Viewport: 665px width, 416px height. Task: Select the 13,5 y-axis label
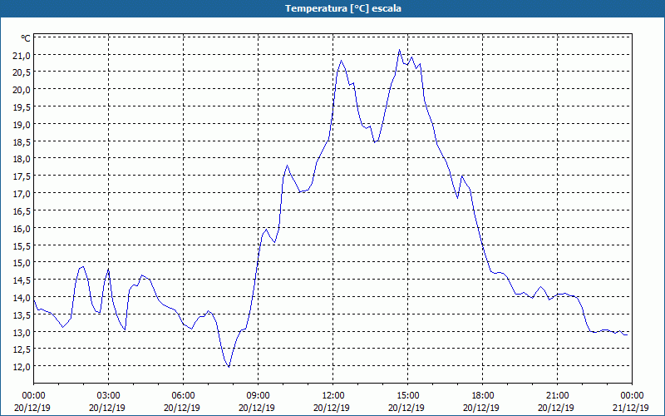pos(22,315)
